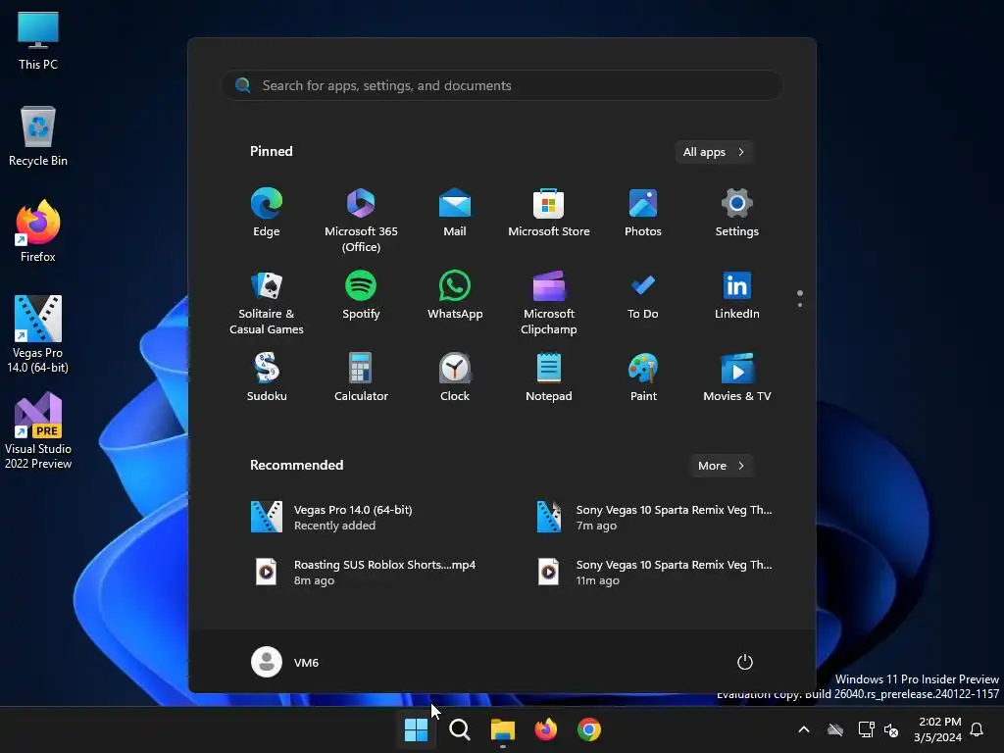Click the Start menu search field

(x=502, y=85)
